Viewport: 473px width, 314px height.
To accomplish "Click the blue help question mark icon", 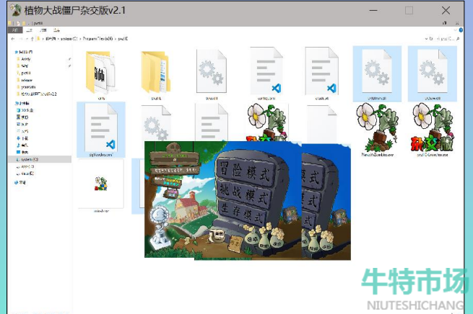I will click(x=461, y=30).
